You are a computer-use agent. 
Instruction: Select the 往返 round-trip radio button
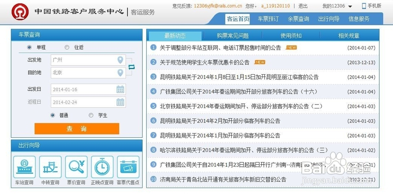point(67,47)
